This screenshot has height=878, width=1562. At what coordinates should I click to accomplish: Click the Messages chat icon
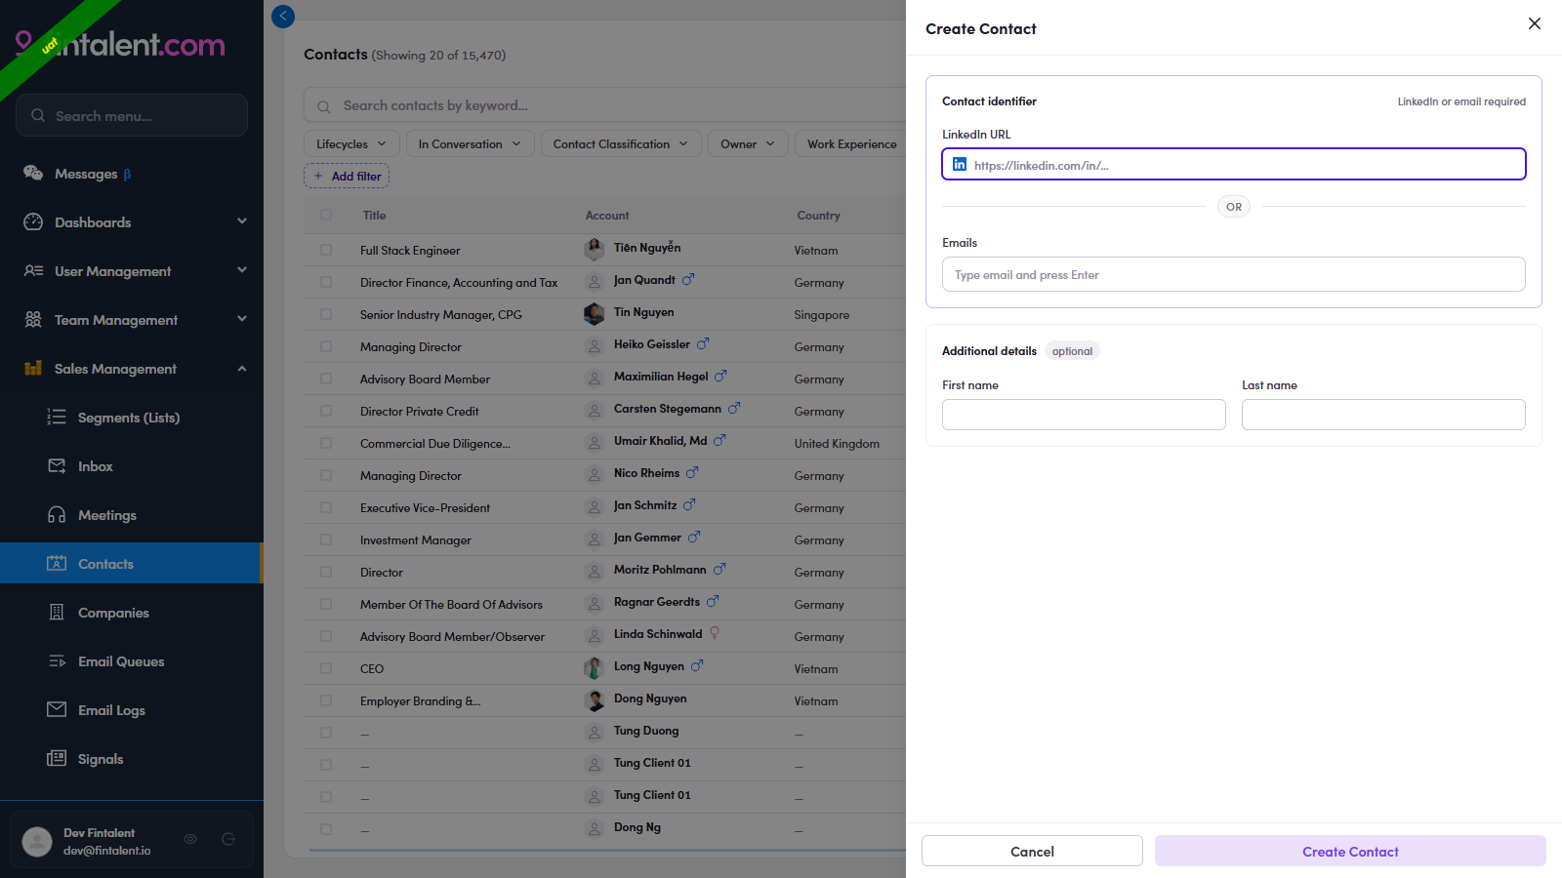pos(33,173)
